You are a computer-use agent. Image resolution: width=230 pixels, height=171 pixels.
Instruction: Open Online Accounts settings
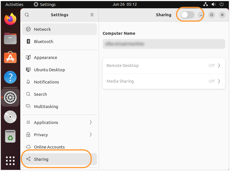[49, 147]
